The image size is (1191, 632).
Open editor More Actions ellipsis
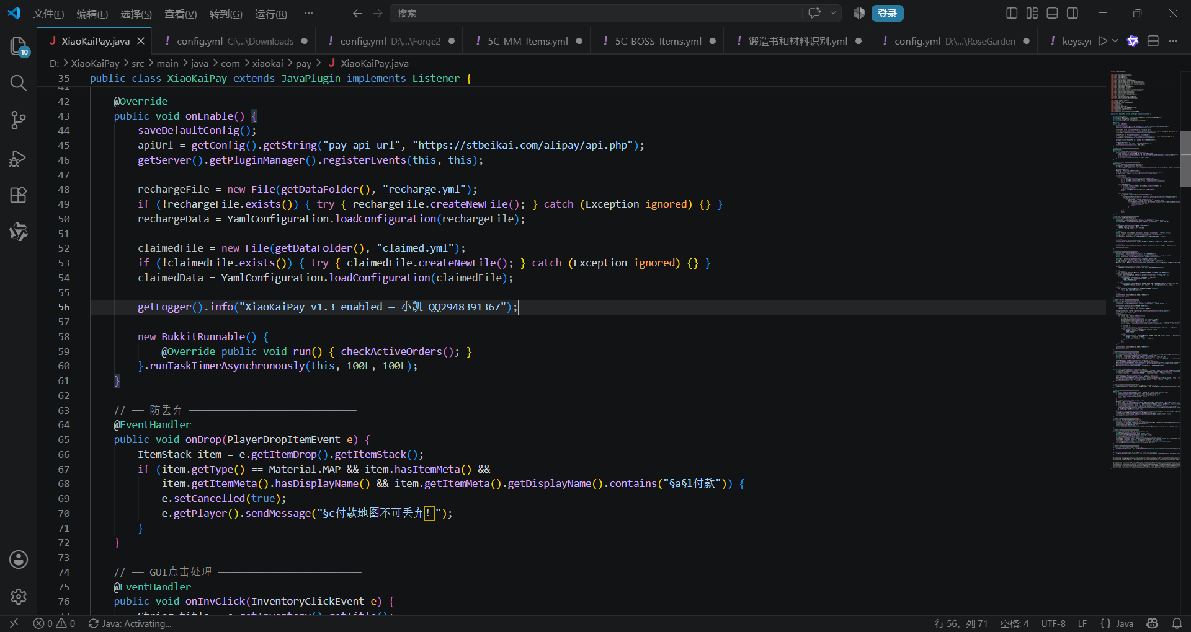click(1173, 41)
